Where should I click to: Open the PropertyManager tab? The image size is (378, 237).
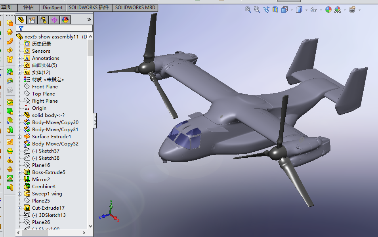point(32,20)
